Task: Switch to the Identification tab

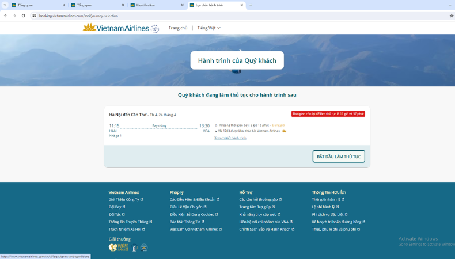Action: (153, 5)
